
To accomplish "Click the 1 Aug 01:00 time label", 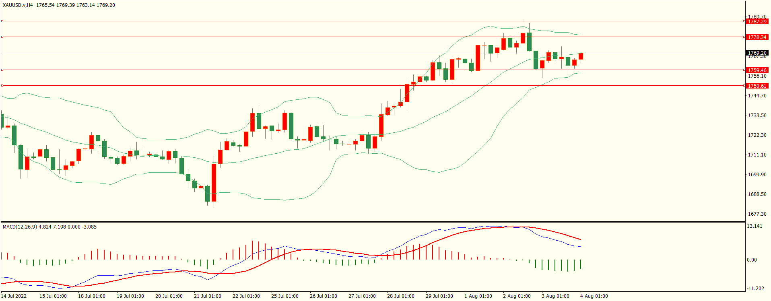I will (x=478, y=296).
